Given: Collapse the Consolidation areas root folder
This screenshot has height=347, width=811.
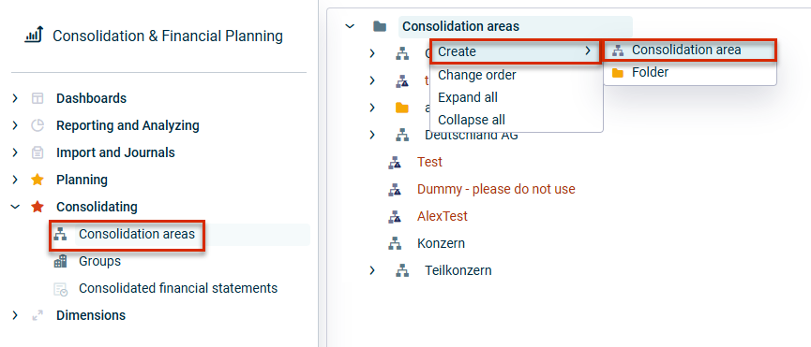Looking at the screenshot, I should (x=350, y=26).
